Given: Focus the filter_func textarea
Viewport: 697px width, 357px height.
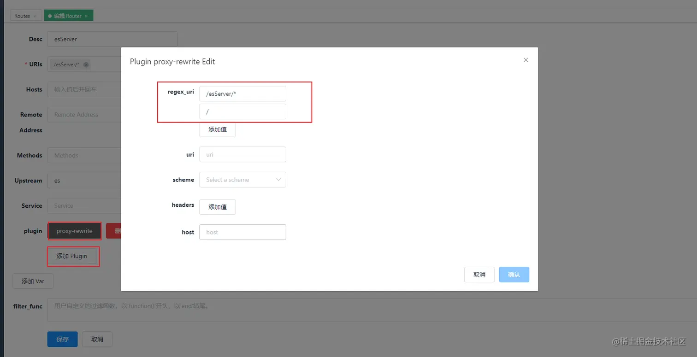Looking at the screenshot, I should (372, 310).
